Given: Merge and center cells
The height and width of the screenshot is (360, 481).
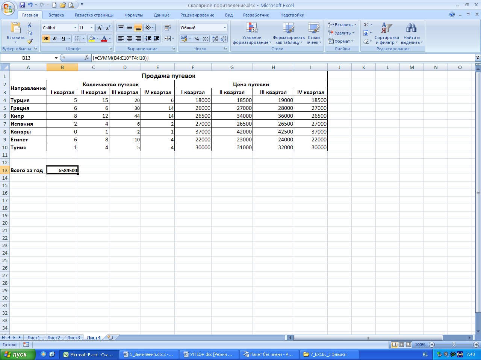Looking at the screenshot, I should coord(168,38).
